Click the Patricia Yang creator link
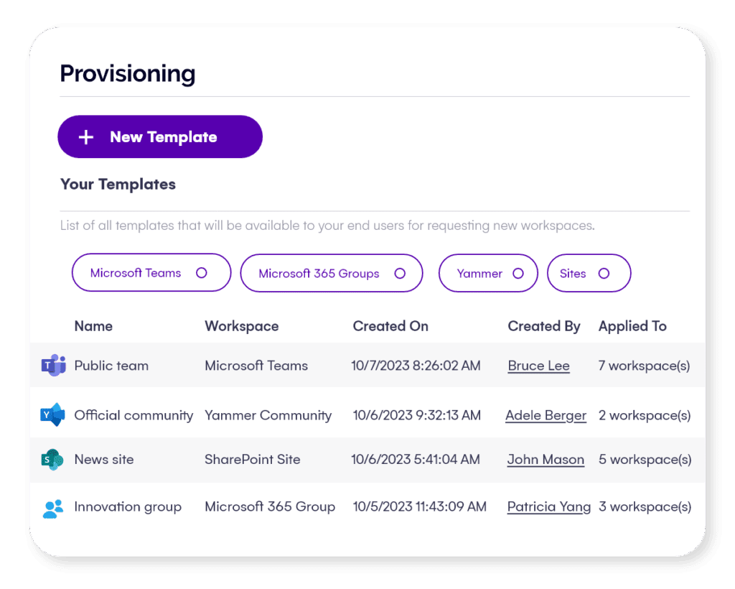This screenshot has height=589, width=735. coord(548,507)
